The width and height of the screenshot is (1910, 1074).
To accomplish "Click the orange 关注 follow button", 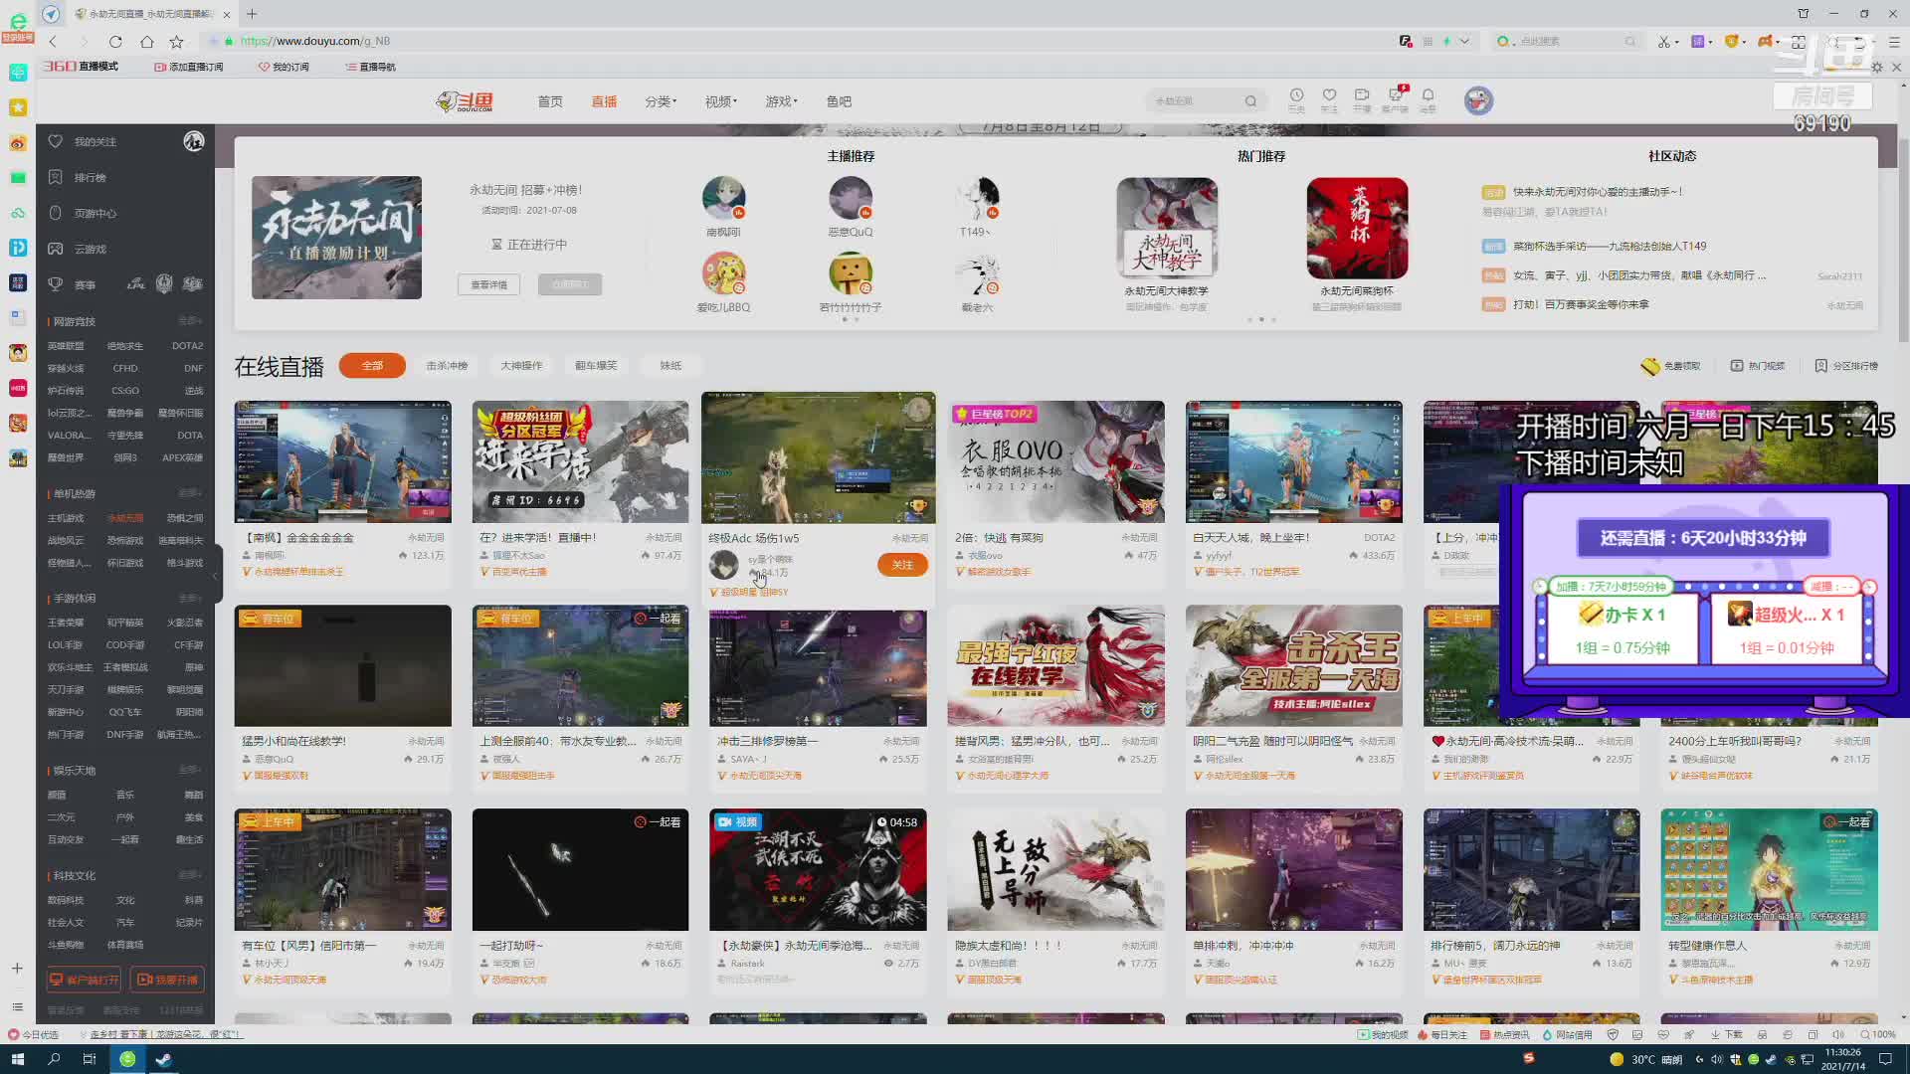I will point(902,565).
